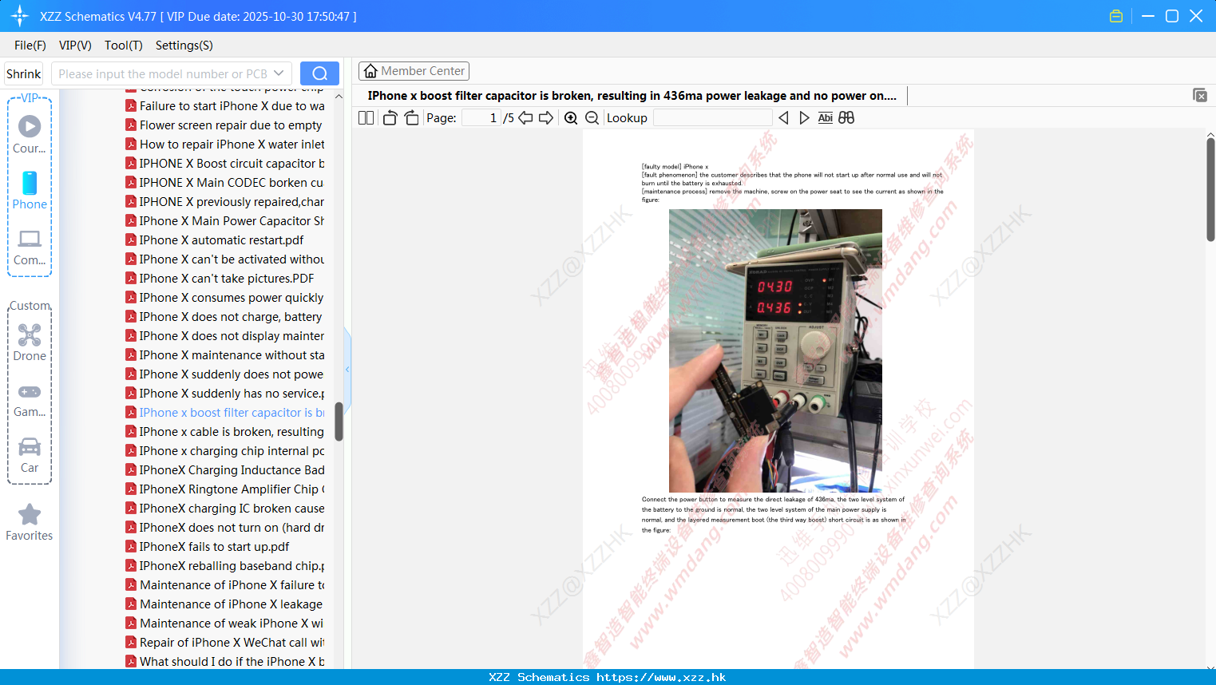Open 'IPhoneX Ringtone Amplifier Chip' file
This screenshot has width=1216, height=685.
pyautogui.click(x=225, y=489)
